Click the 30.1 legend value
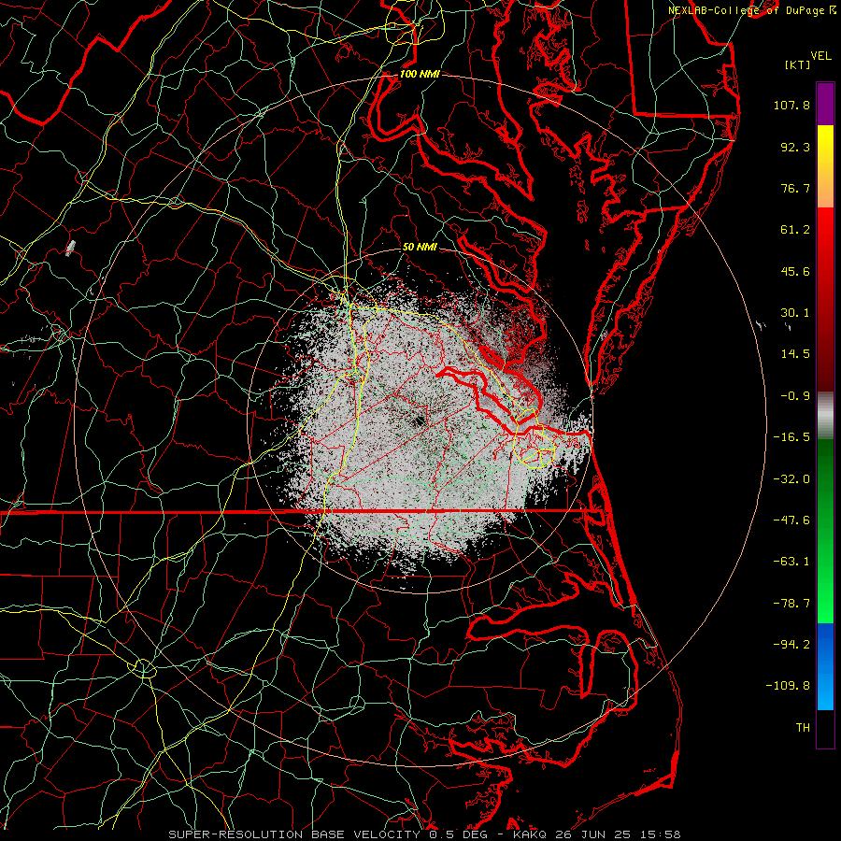 (x=795, y=313)
